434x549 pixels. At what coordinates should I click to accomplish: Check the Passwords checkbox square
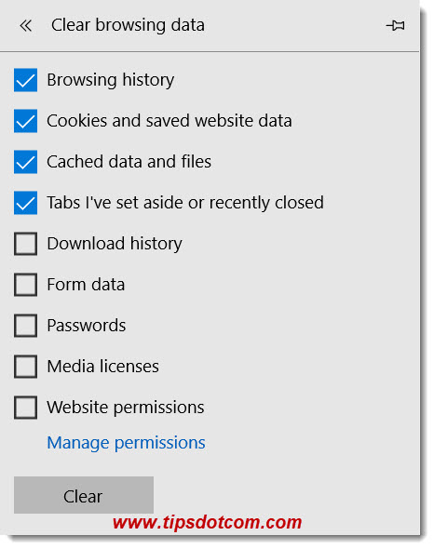(x=25, y=326)
